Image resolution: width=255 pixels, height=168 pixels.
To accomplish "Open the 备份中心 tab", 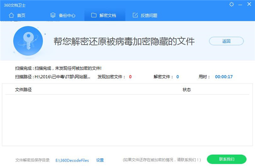I will click(63, 15).
